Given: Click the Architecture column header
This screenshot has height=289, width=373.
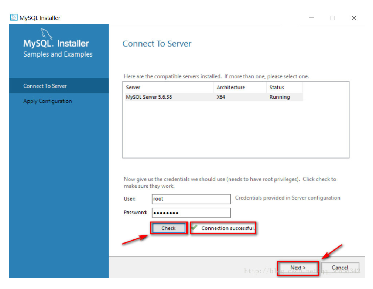Looking at the screenshot, I should (x=240, y=87).
